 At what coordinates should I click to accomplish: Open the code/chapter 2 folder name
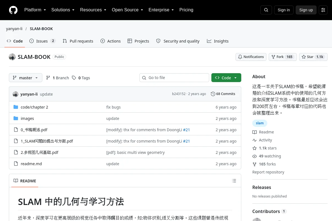pos(34,107)
